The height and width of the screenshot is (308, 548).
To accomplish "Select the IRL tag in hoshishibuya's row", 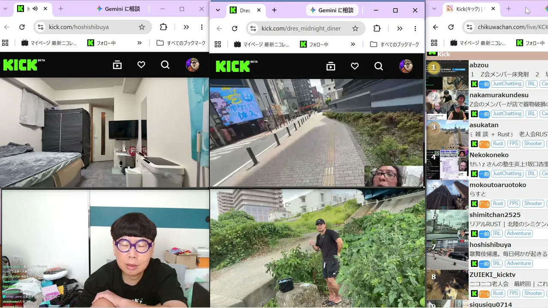I will pos(497,264).
